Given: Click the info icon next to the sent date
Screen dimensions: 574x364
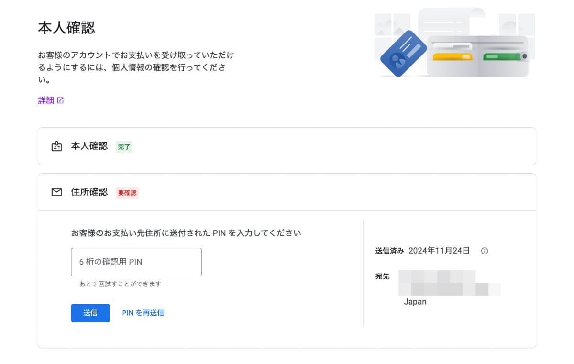Looking at the screenshot, I should point(485,251).
